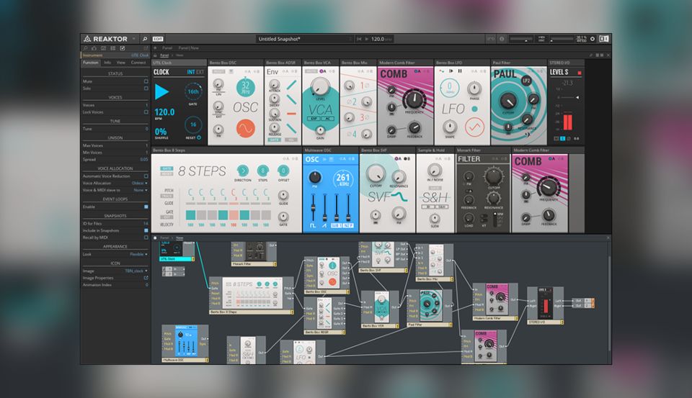This screenshot has height=398, width=692.
Task: Switch to the Info tab
Action: [x=107, y=63]
